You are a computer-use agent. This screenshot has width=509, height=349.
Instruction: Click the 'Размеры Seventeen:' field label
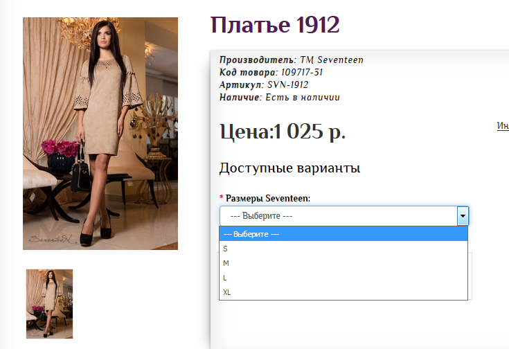(268, 199)
